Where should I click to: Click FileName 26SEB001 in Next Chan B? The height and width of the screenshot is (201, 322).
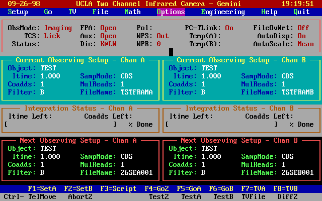(298, 172)
